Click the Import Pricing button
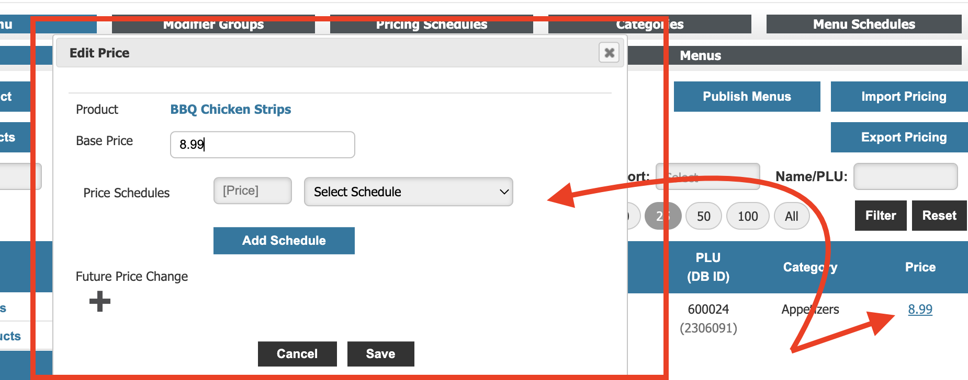Screen dimensions: 968x380 (903, 97)
